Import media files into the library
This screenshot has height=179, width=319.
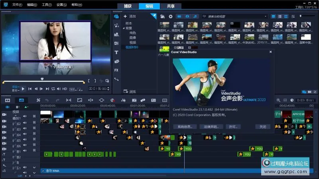coord(162,16)
